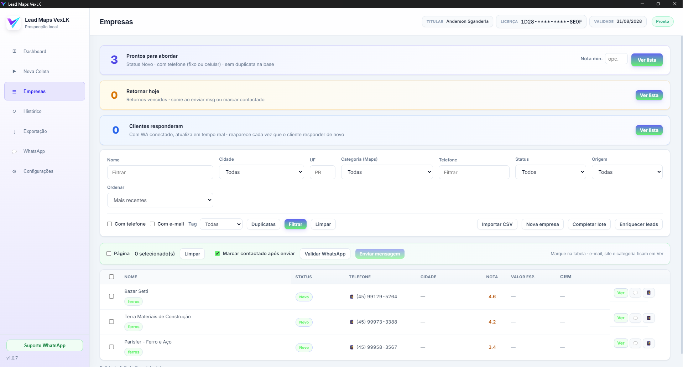683x367 pixels.
Task: Open the Cidade dropdown
Action: tap(261, 172)
